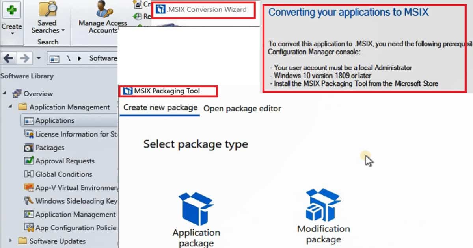The width and height of the screenshot is (473, 248).
Task: Switch to Open package editor tab
Action: point(242,108)
